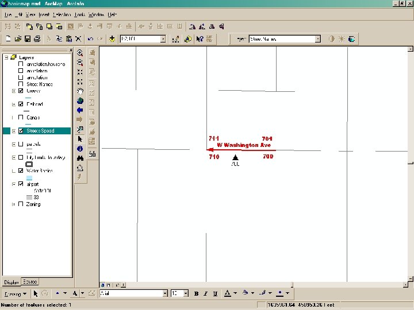This screenshot has height=310, width=414.
Task: Collapse the Streets Speed legend
Action: tap(13, 131)
